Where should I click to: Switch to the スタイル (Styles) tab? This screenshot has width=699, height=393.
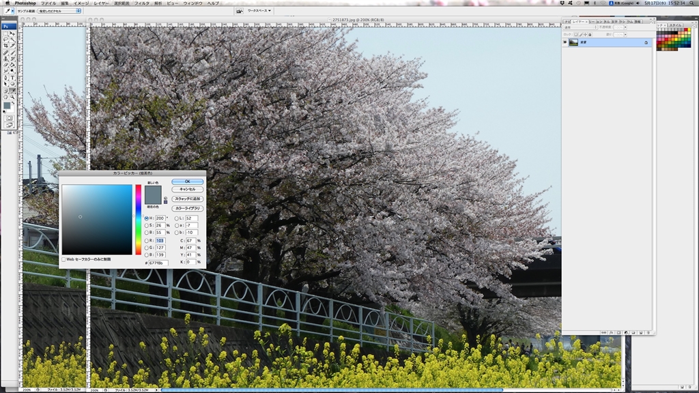pos(675,25)
